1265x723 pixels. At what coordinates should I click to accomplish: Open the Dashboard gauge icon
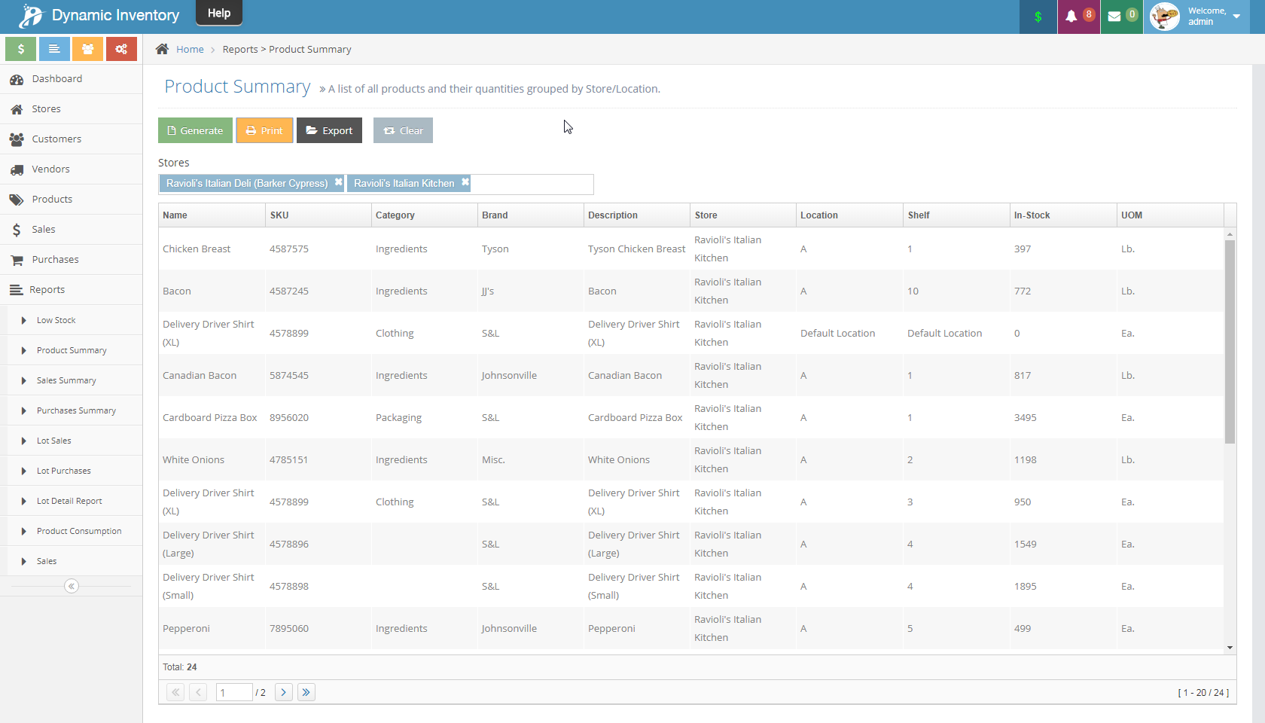tap(17, 78)
